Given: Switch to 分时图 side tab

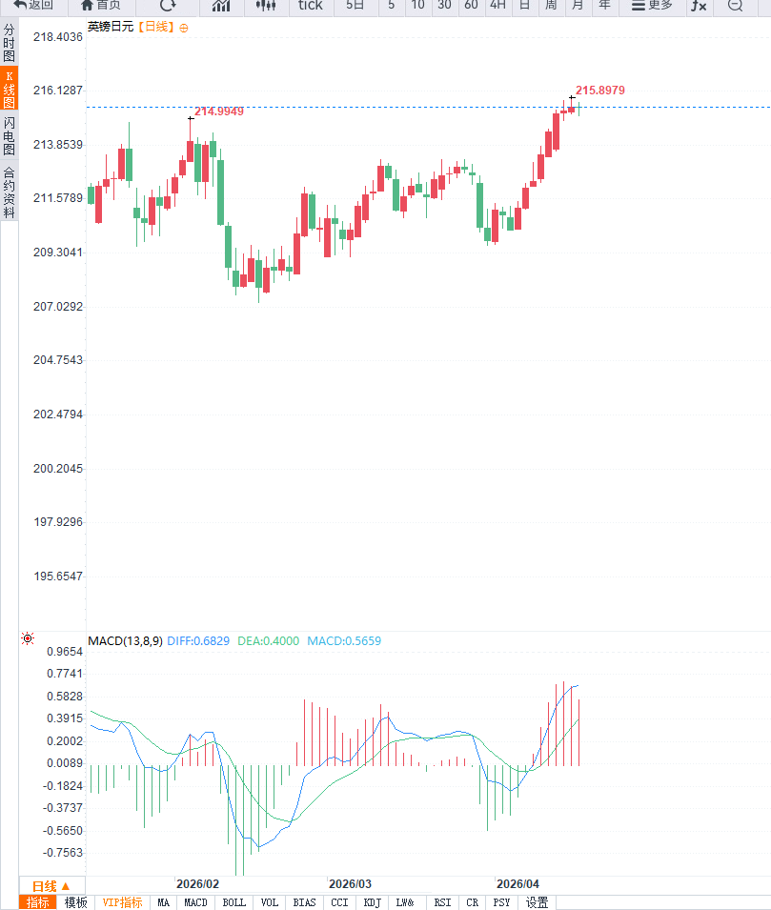Looking at the screenshot, I should click(x=9, y=42).
